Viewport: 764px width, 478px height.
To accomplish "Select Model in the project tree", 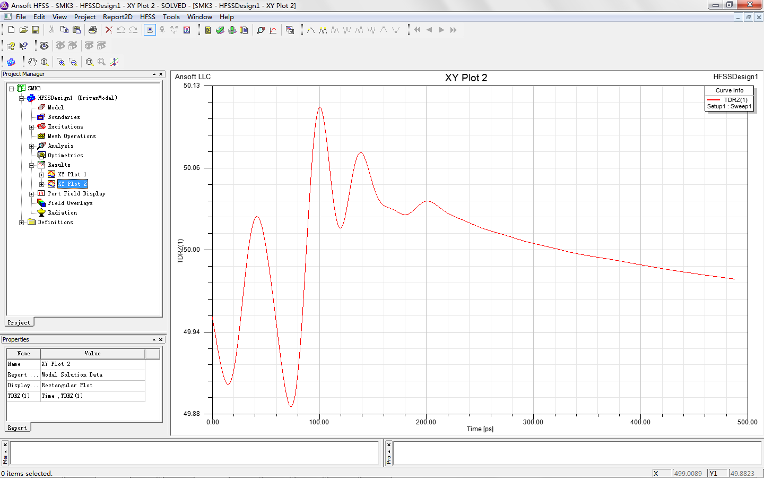I will click(56, 108).
